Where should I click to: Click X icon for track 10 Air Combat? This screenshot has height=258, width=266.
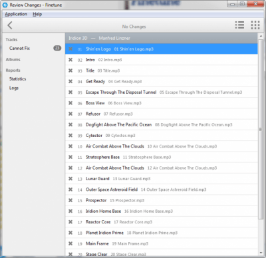[x=70, y=146]
